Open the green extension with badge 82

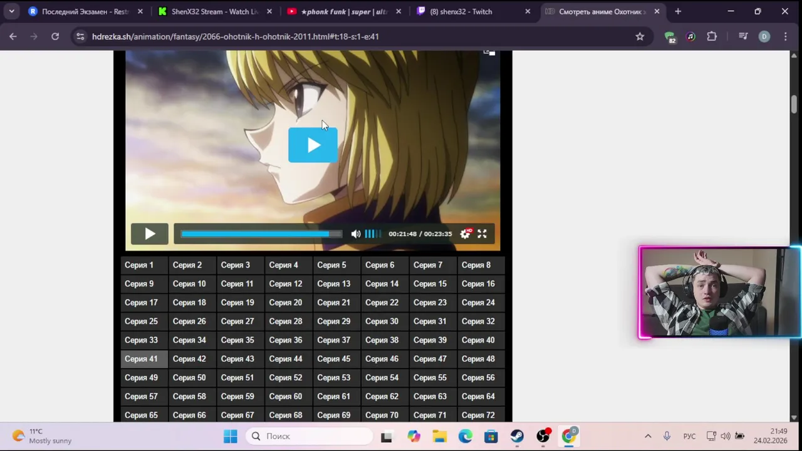[670, 37]
